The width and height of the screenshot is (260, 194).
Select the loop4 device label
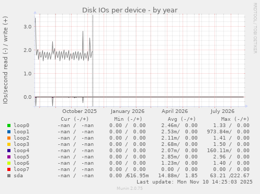click(x=21, y=151)
